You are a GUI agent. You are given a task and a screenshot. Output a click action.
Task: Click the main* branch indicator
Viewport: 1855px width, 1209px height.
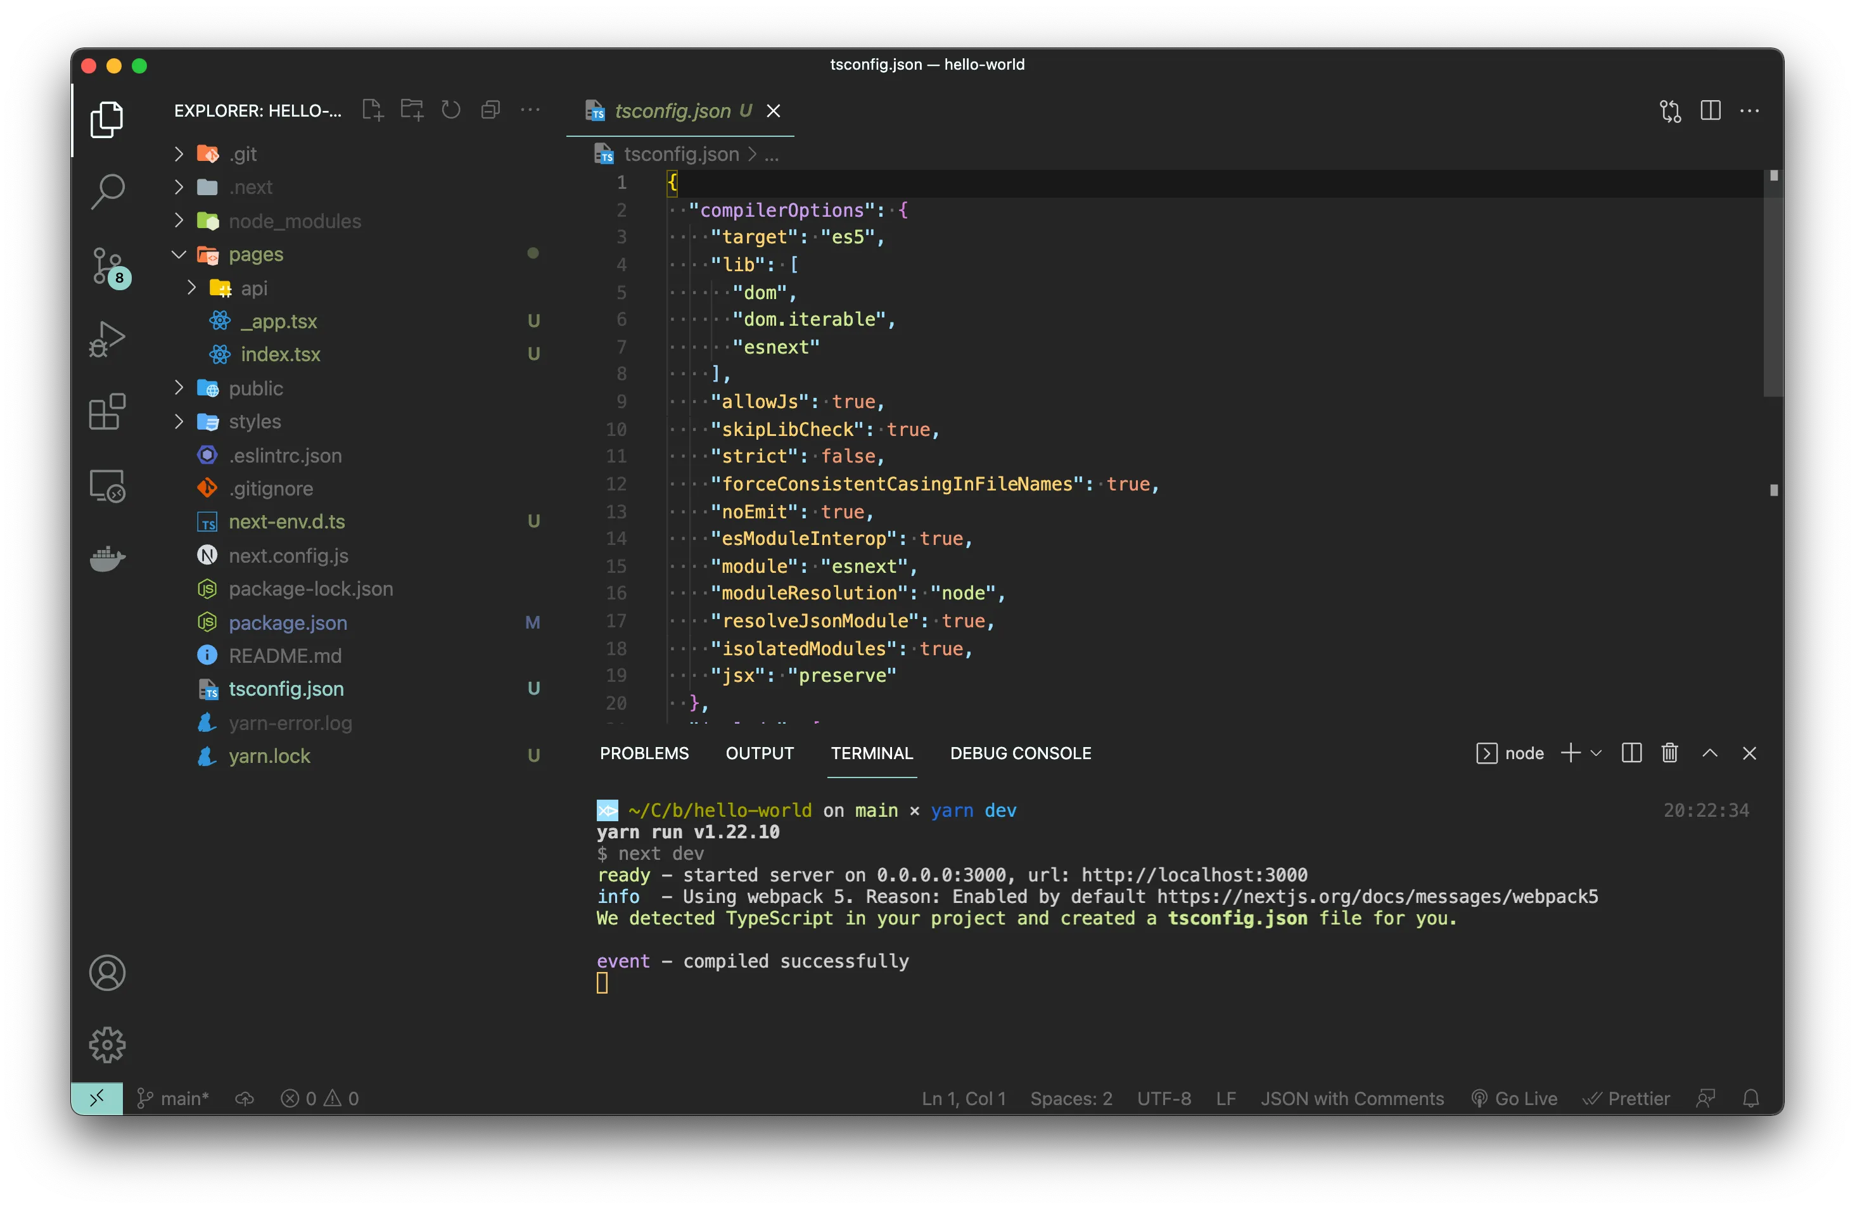[174, 1098]
